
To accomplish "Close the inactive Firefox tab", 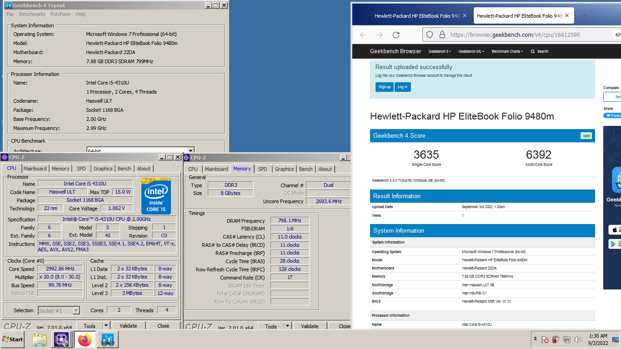I will pos(465,16).
